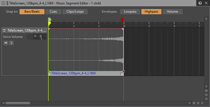This screenshot has width=210, height=107.
Task: Zoom in vertically with plus icon
Action: [206, 91]
